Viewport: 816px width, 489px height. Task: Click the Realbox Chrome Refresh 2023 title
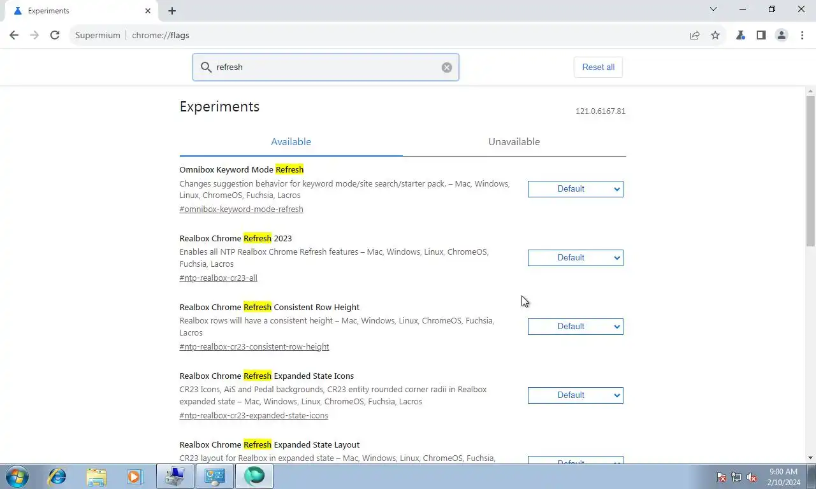(235, 239)
